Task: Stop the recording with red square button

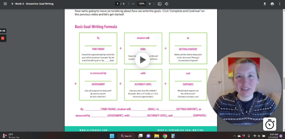Action: pos(3,38)
